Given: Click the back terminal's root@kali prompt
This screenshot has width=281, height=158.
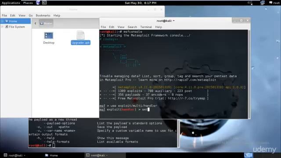Looking at the screenshot, I should [x=40, y=145].
